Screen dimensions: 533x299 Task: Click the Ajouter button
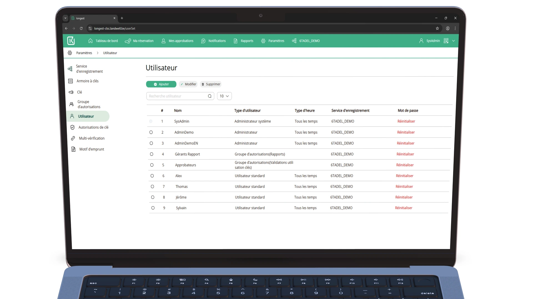pyautogui.click(x=161, y=84)
